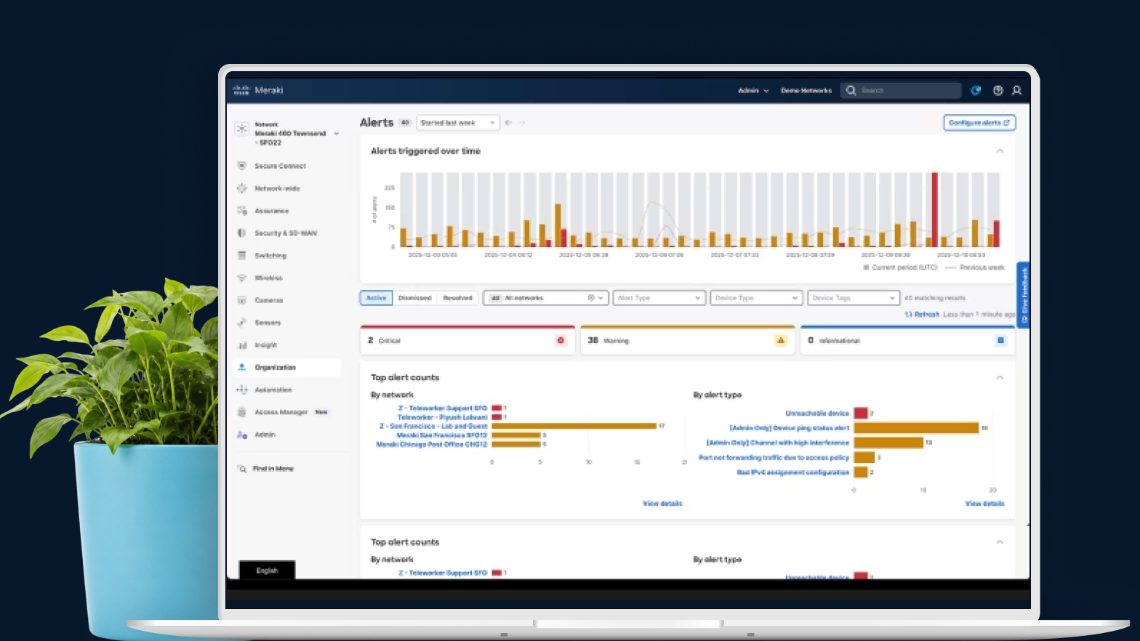Click the search magnifier icon in header
Screen dimensions: 1140x641
click(x=851, y=90)
